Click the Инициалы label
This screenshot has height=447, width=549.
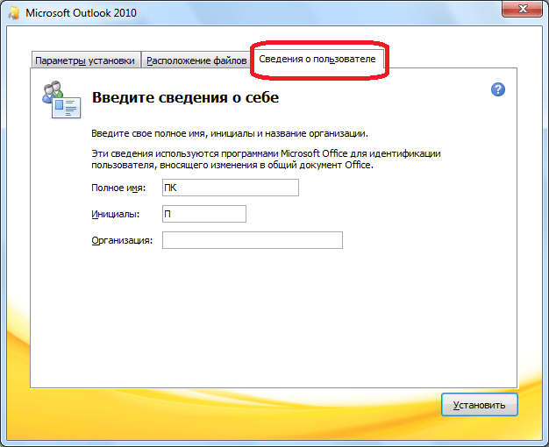(x=116, y=214)
